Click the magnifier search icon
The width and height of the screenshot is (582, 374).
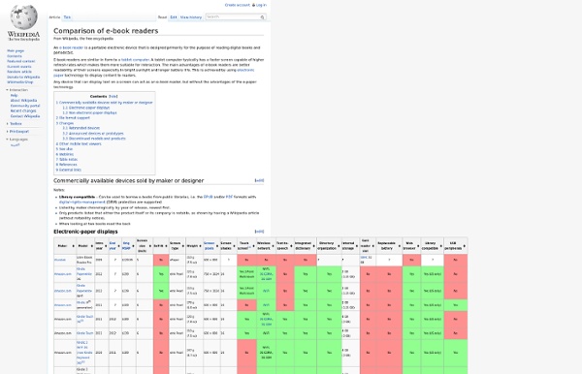262,17
